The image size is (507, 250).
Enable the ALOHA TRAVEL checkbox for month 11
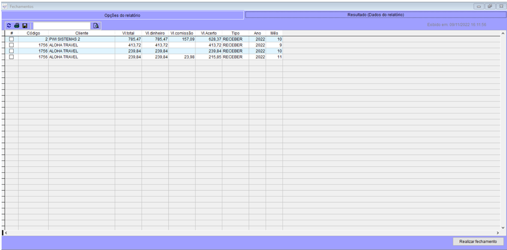11,57
